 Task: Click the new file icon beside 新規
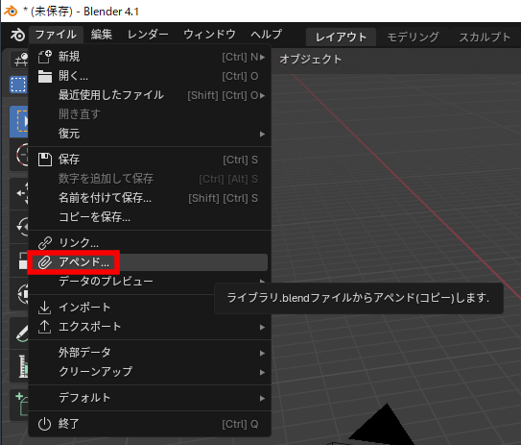44,57
